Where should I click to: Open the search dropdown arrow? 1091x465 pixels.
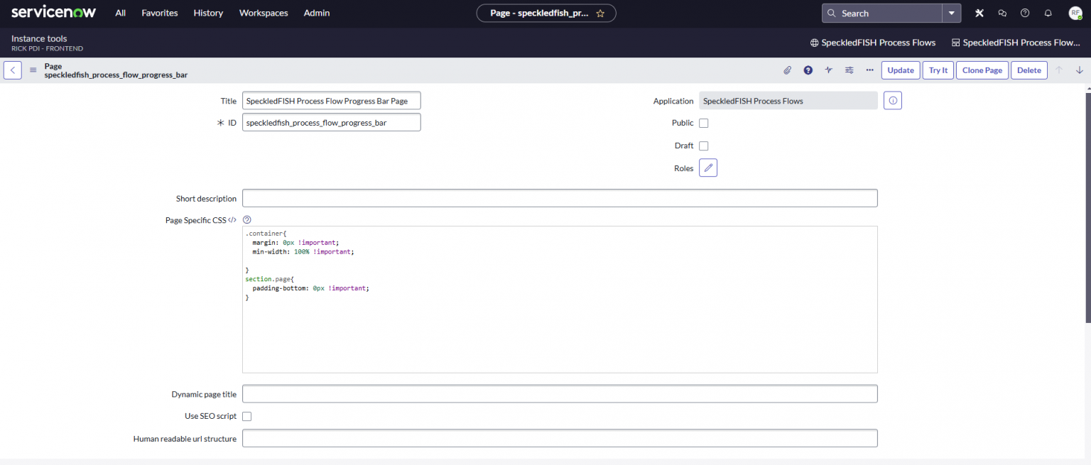952,13
